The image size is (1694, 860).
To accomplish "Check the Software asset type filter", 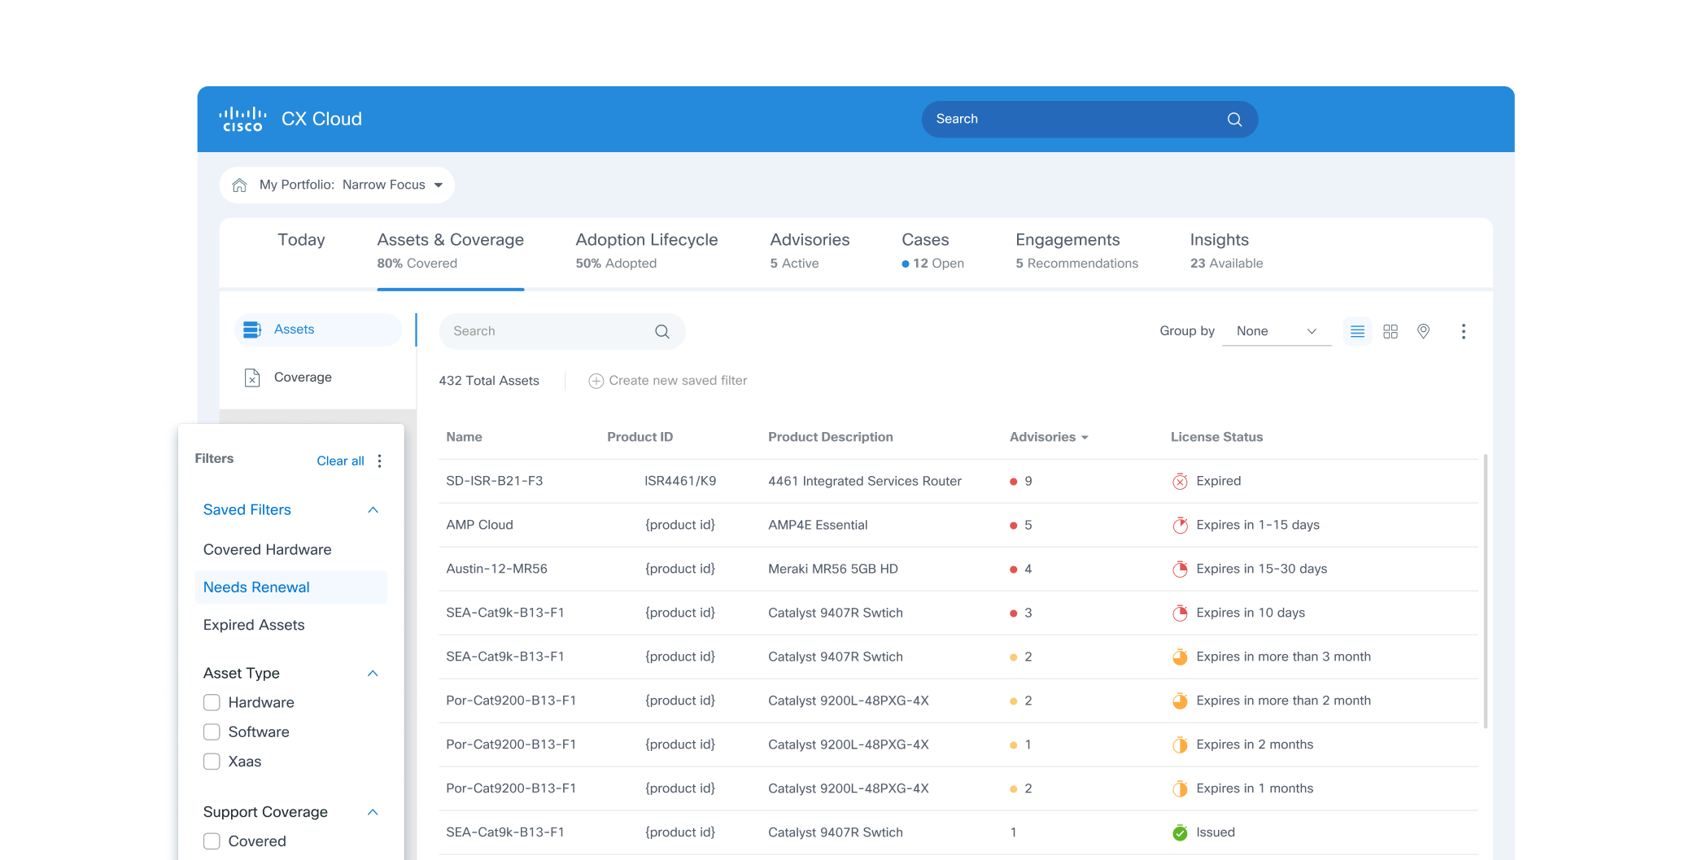I will (x=212, y=731).
